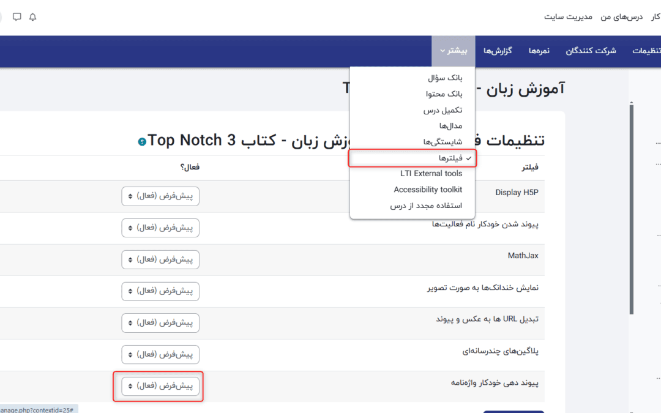
Task: Click the help icon beside Top Notch 3 heading
Action: [x=143, y=141]
